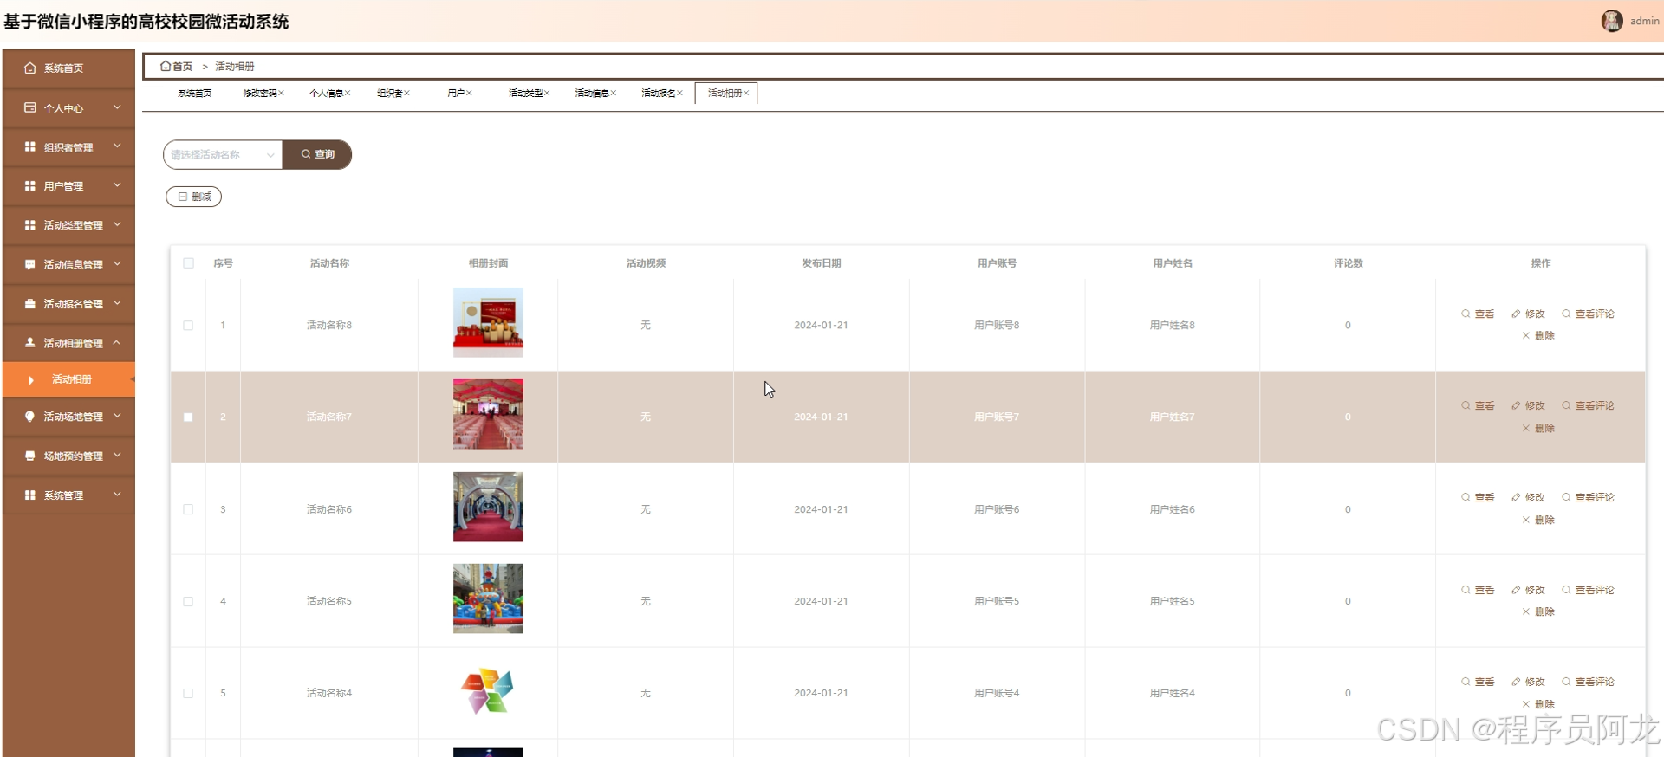Click 查看 for 活动名称8 row
The height and width of the screenshot is (757, 1664).
pyautogui.click(x=1478, y=314)
